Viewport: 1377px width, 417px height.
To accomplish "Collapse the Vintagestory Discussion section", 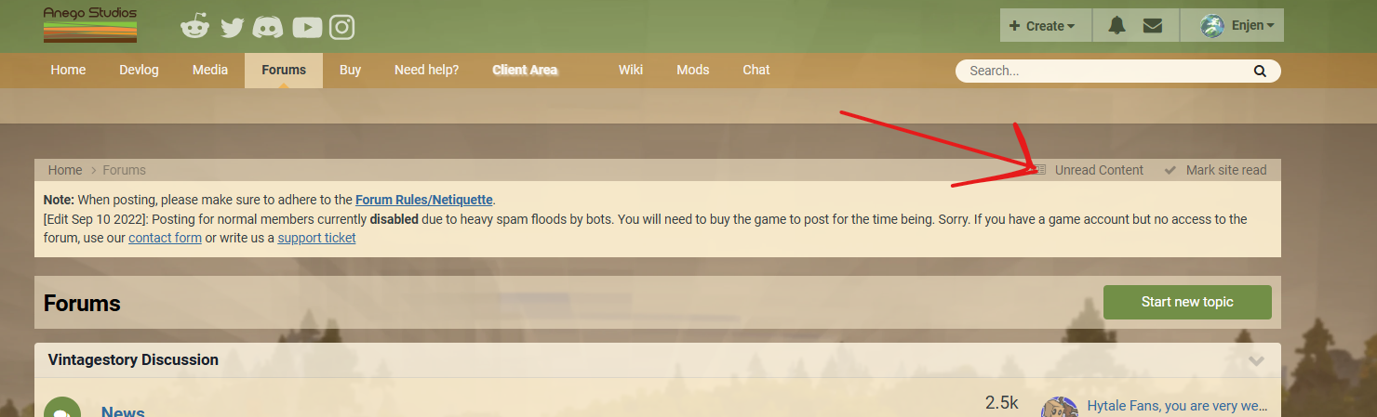I will (1257, 360).
